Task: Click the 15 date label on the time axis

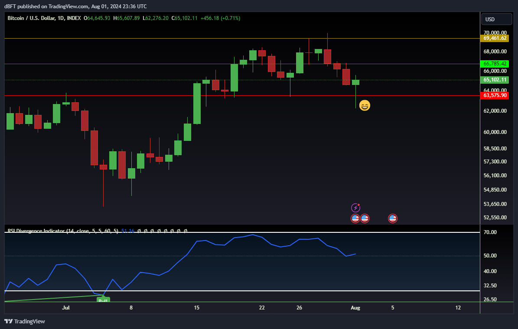Action: 196,308
